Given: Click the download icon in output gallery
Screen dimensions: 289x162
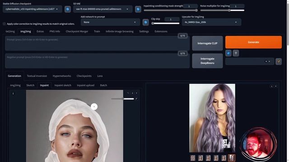Looking at the screenshot, I should pyautogui.click(x=271, y=86).
